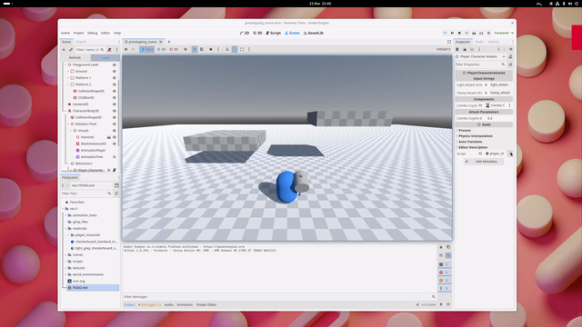Advance the embedded game by one frame

134,49
